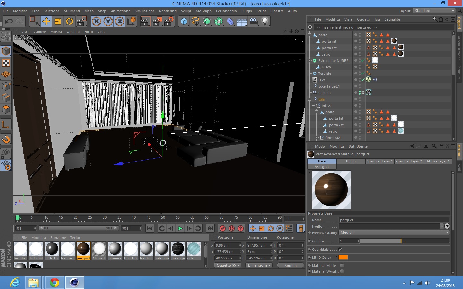Click Render to Picture Viewer icon
463x289 pixels.
(157, 22)
